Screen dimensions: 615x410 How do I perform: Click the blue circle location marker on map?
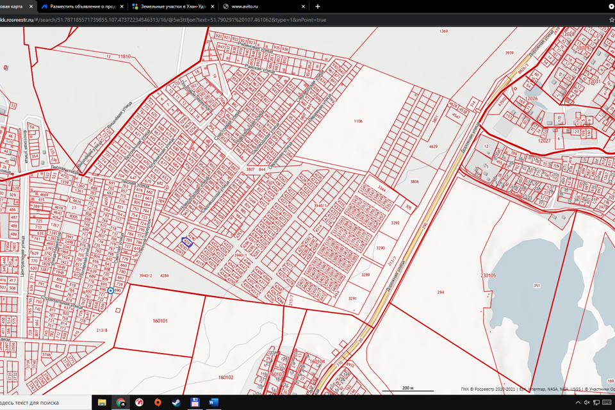point(110,291)
